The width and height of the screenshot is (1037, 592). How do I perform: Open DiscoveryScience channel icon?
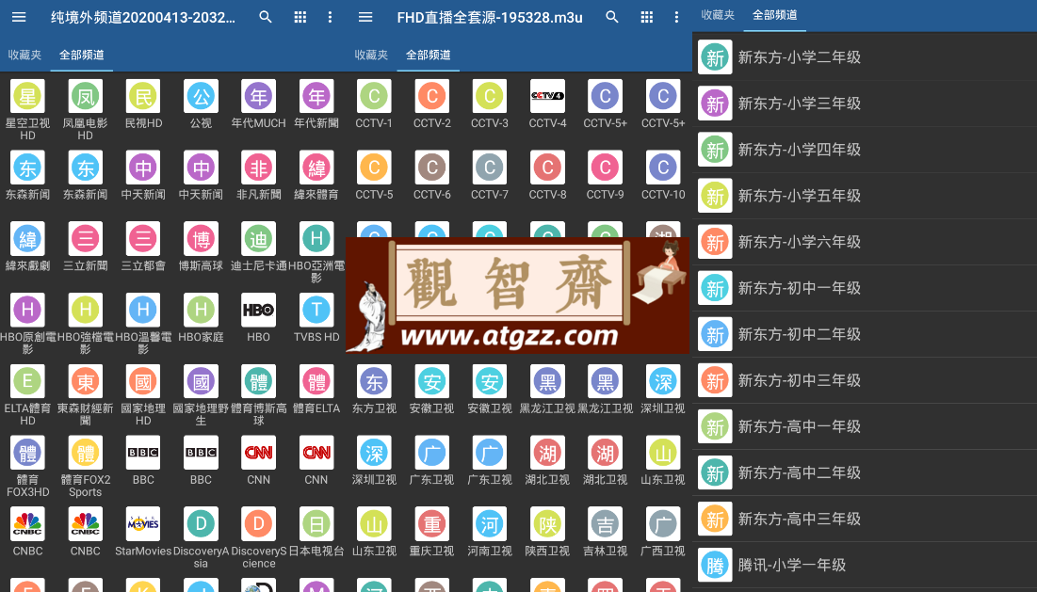[259, 524]
